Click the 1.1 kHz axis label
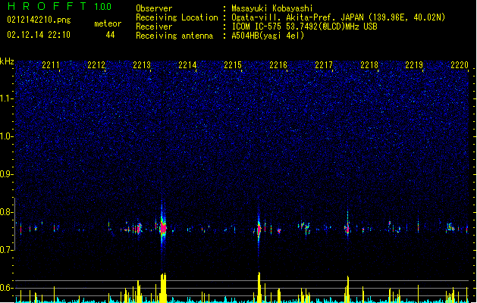Screen dimensions: 477x303 6,98
